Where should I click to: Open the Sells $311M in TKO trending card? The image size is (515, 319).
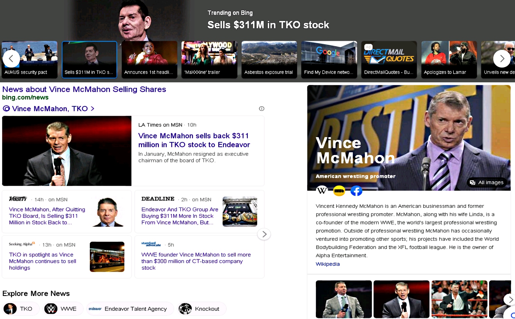click(x=90, y=60)
